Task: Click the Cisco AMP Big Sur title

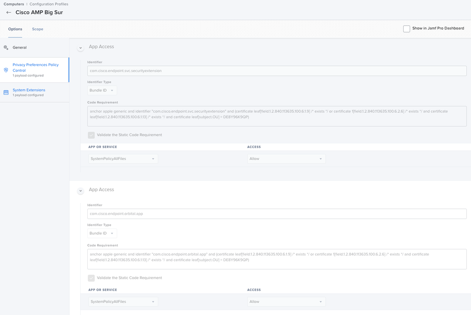Action: [39, 12]
